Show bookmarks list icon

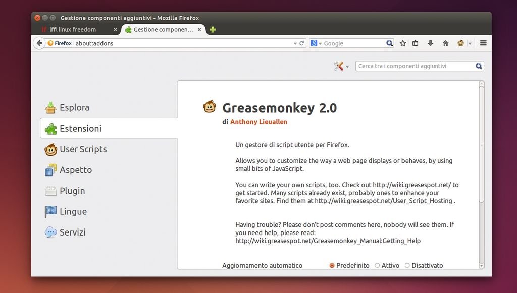coord(416,43)
